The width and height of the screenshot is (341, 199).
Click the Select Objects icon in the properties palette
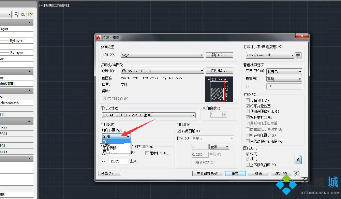(23, 14)
